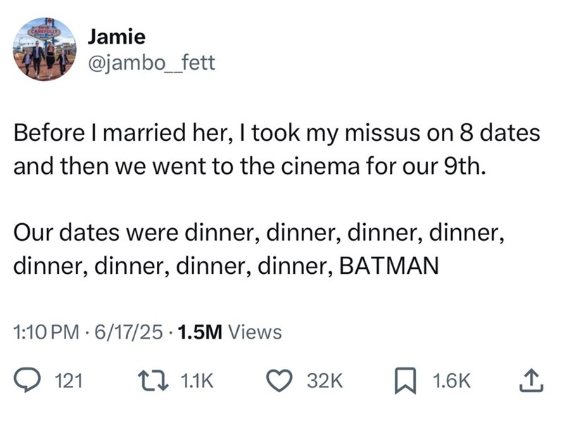Click the 1.6K bookmarks count

click(x=451, y=381)
